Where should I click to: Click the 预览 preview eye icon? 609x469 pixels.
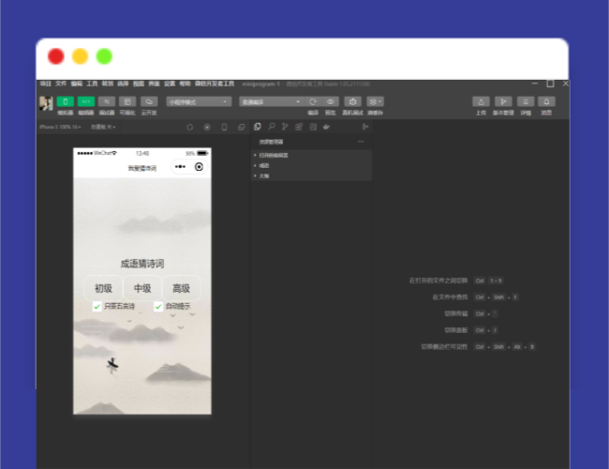331,101
